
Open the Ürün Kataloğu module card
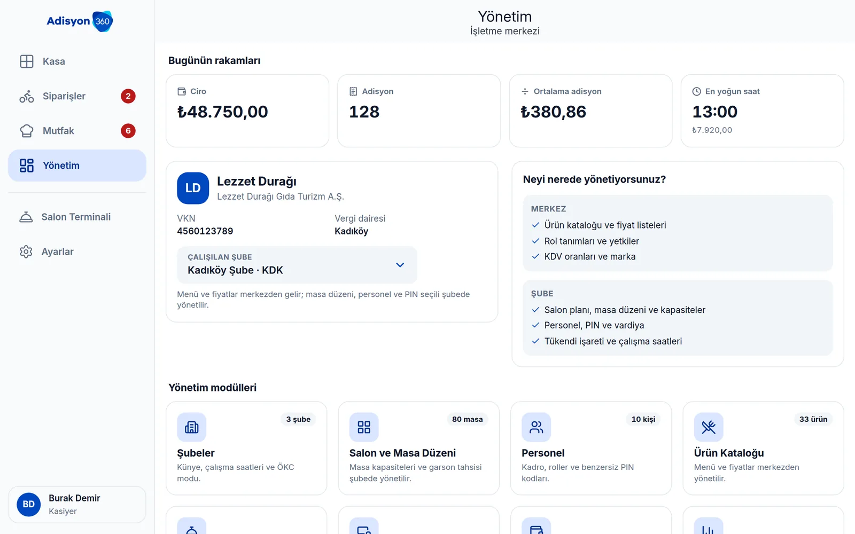point(763,449)
